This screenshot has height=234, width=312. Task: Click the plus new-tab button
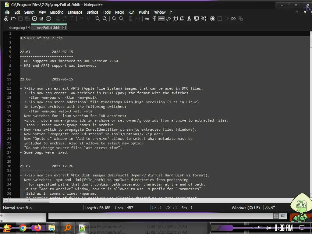tap(297, 12)
